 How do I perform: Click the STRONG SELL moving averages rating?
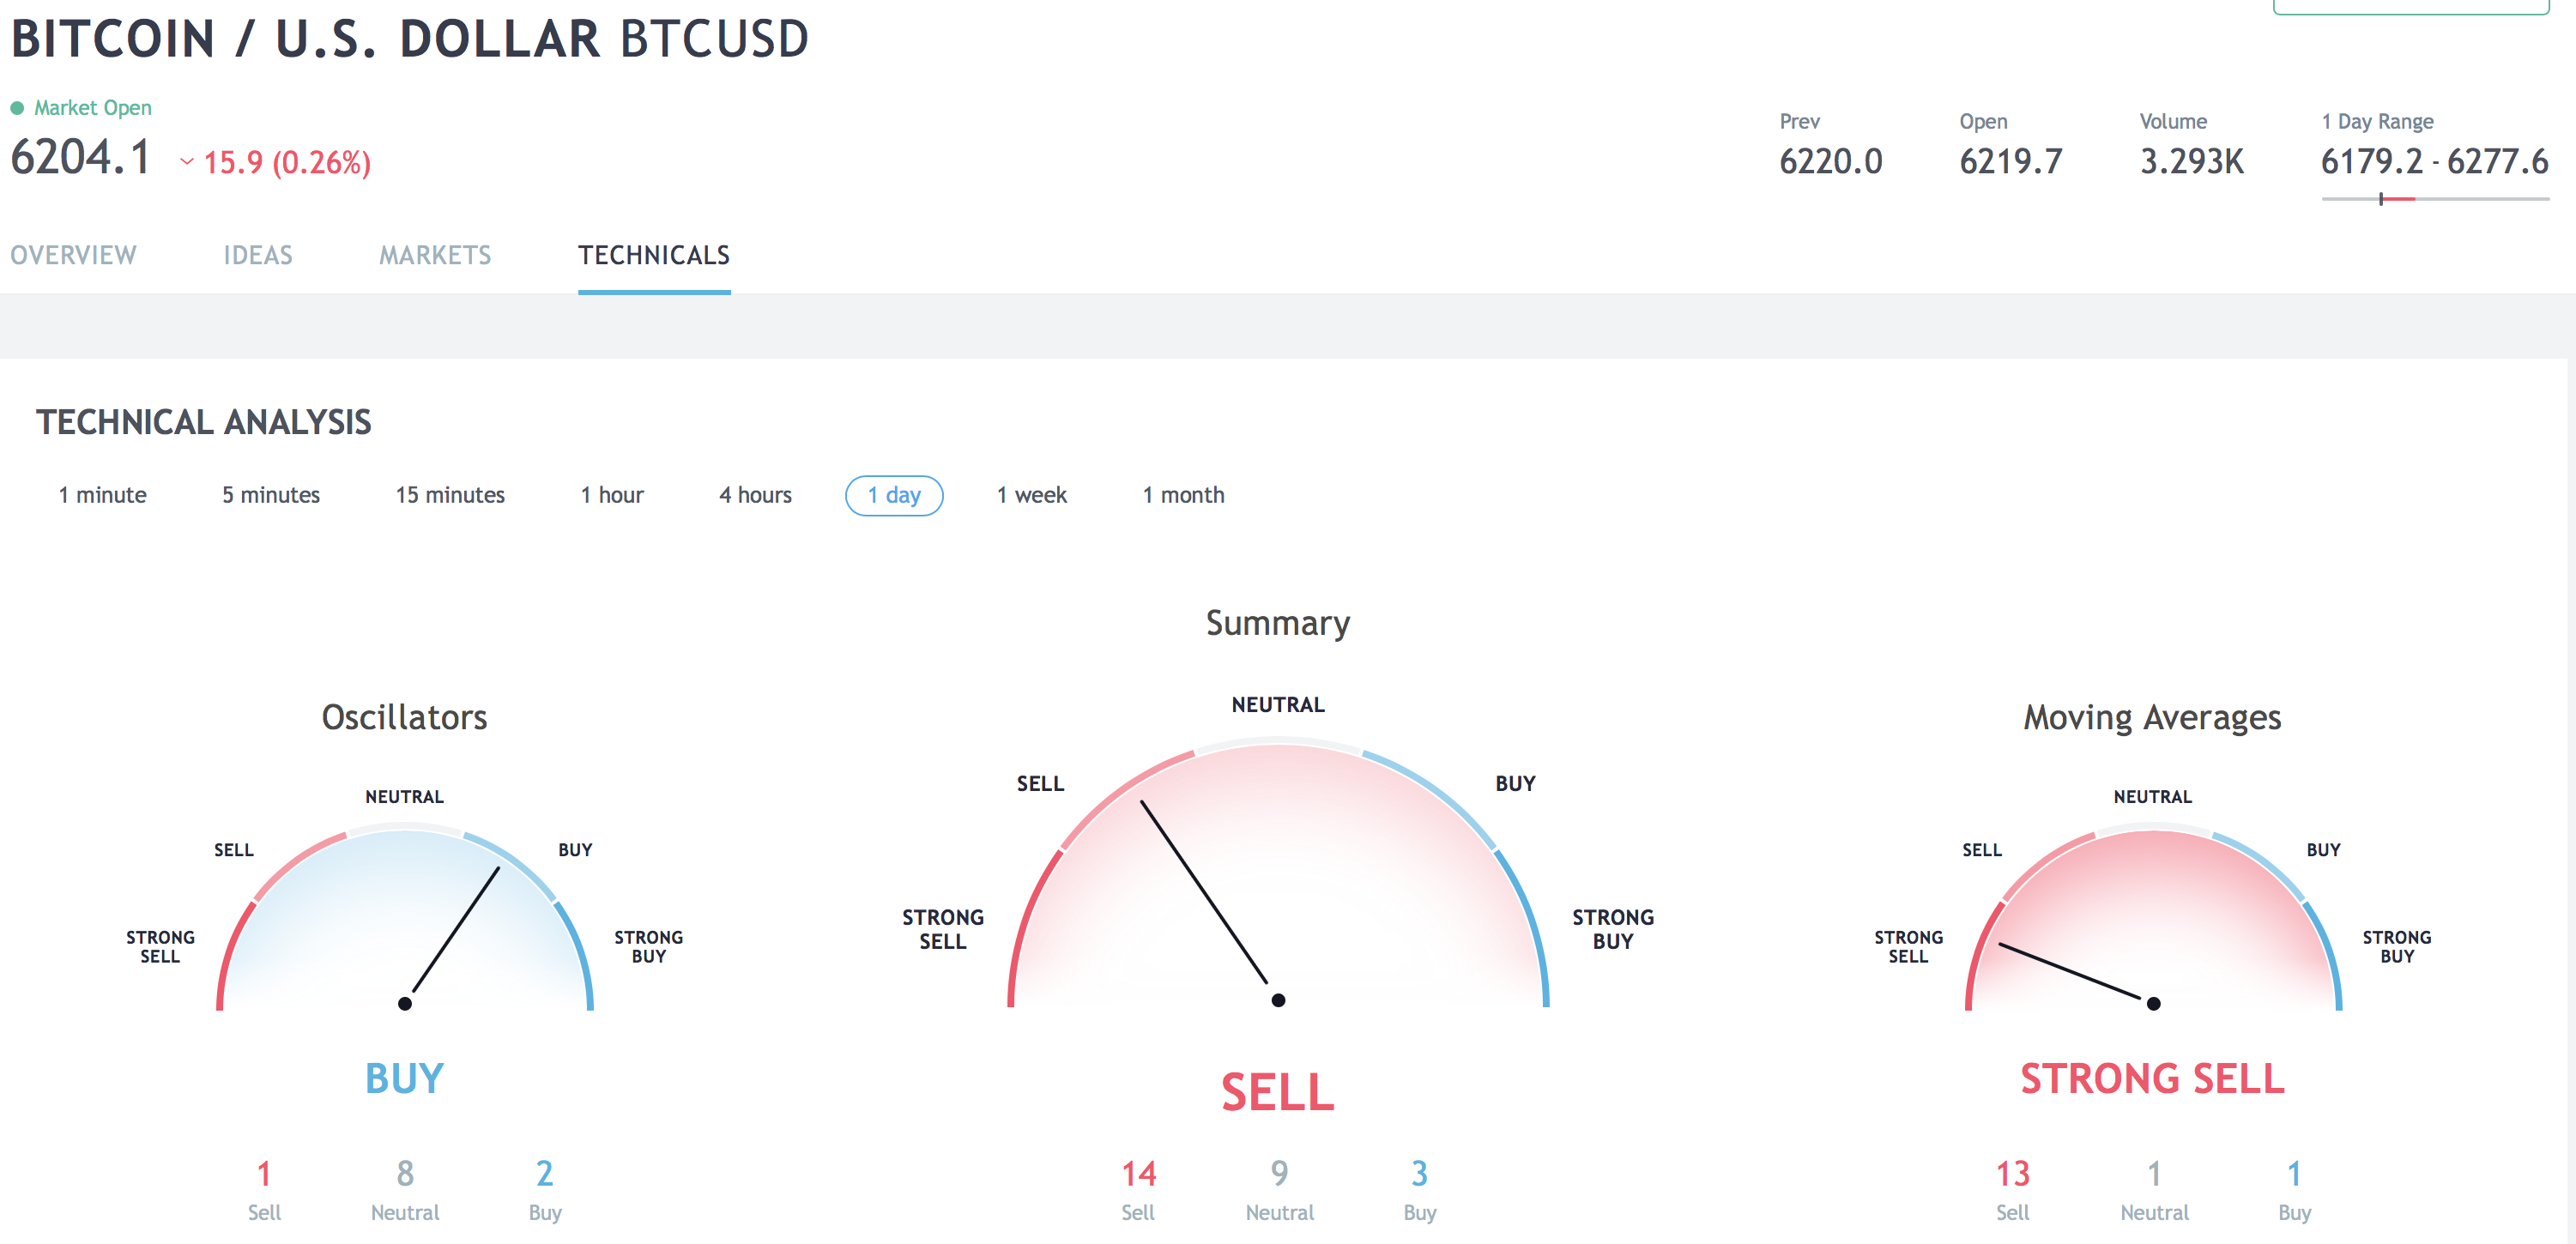pyautogui.click(x=2152, y=1078)
